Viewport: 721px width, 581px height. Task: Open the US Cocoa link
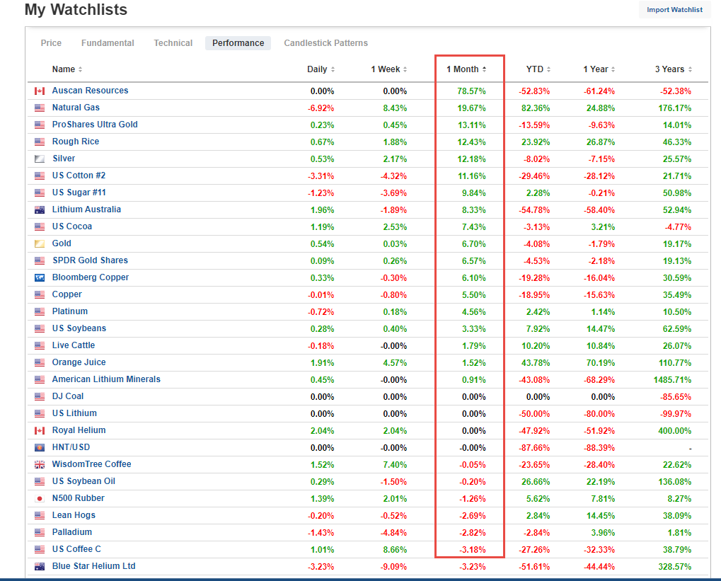[72, 226]
